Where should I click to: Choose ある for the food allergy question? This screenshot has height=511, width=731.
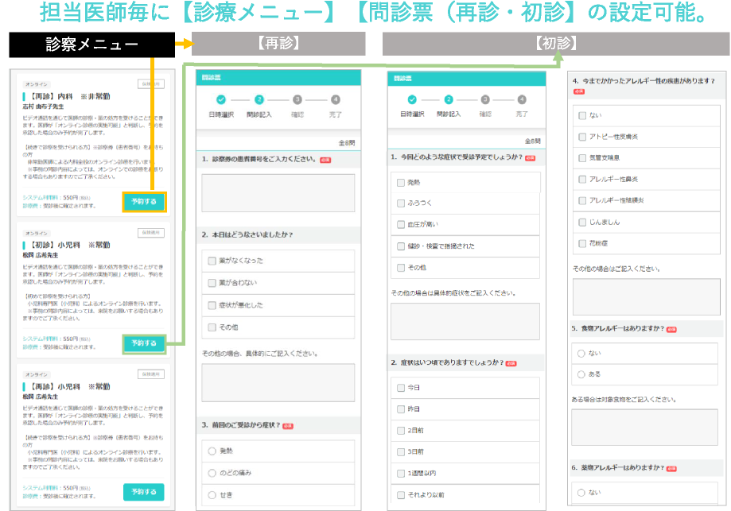582,374
